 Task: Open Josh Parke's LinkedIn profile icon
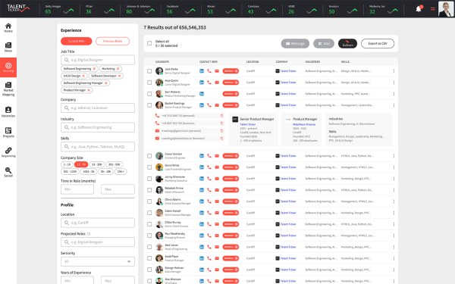[x=202, y=71]
